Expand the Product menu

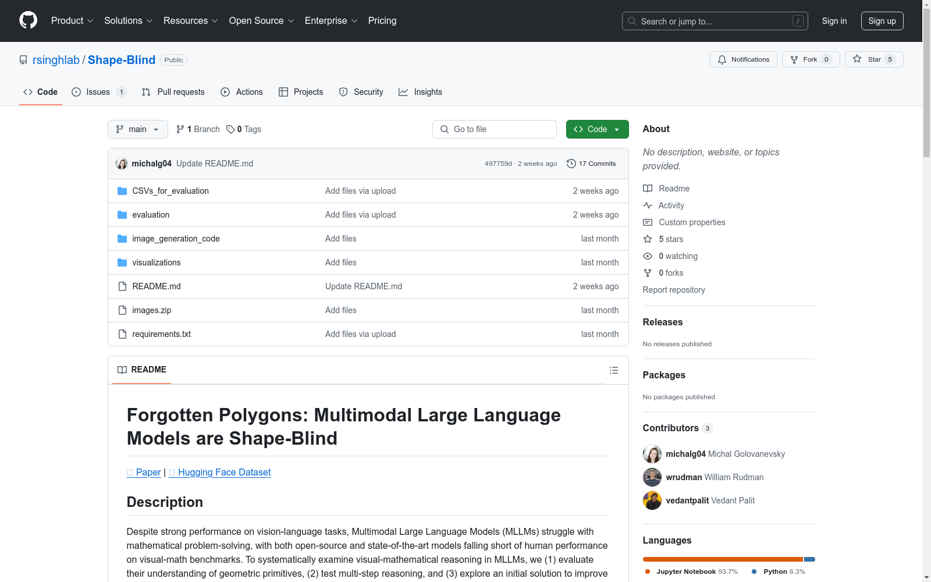click(x=72, y=21)
